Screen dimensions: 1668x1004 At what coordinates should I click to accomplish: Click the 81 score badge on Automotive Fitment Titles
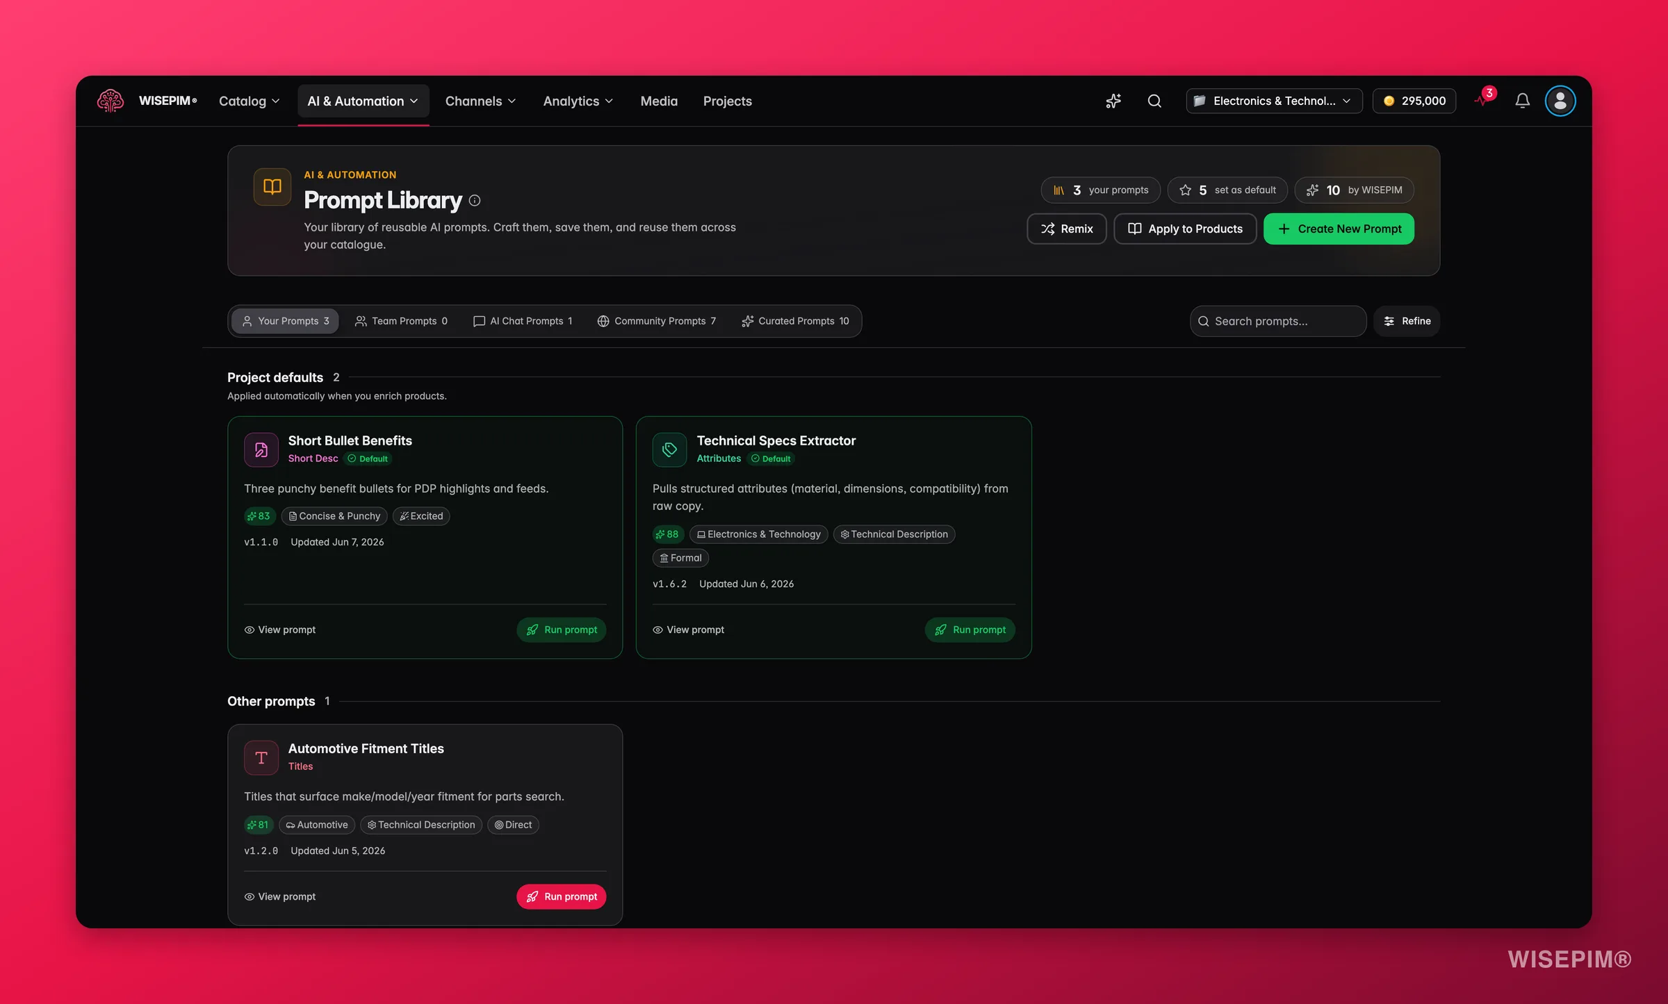pos(258,825)
